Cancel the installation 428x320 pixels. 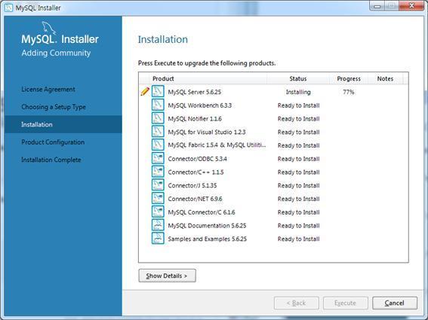[x=395, y=303]
